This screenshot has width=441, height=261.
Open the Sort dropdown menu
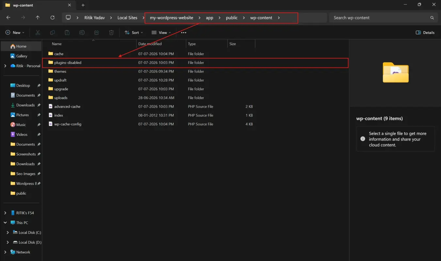(x=134, y=33)
